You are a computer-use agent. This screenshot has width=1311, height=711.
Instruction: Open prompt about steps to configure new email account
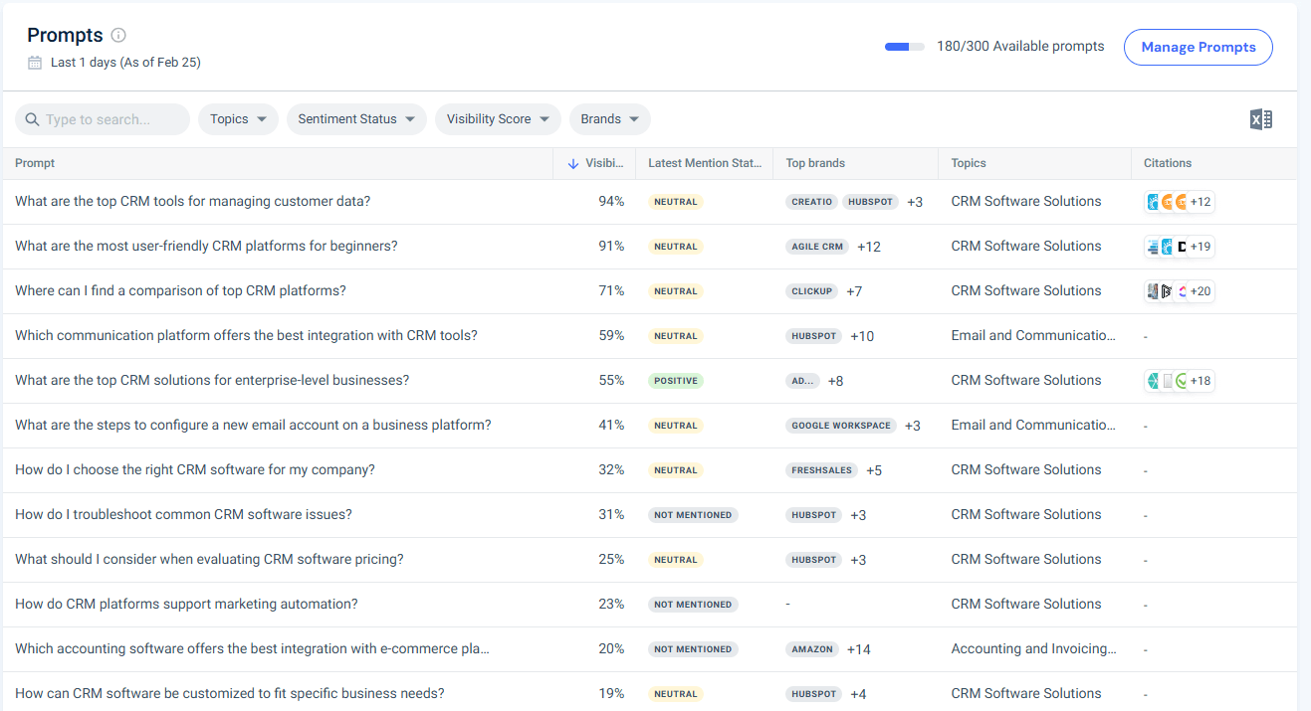(x=253, y=426)
